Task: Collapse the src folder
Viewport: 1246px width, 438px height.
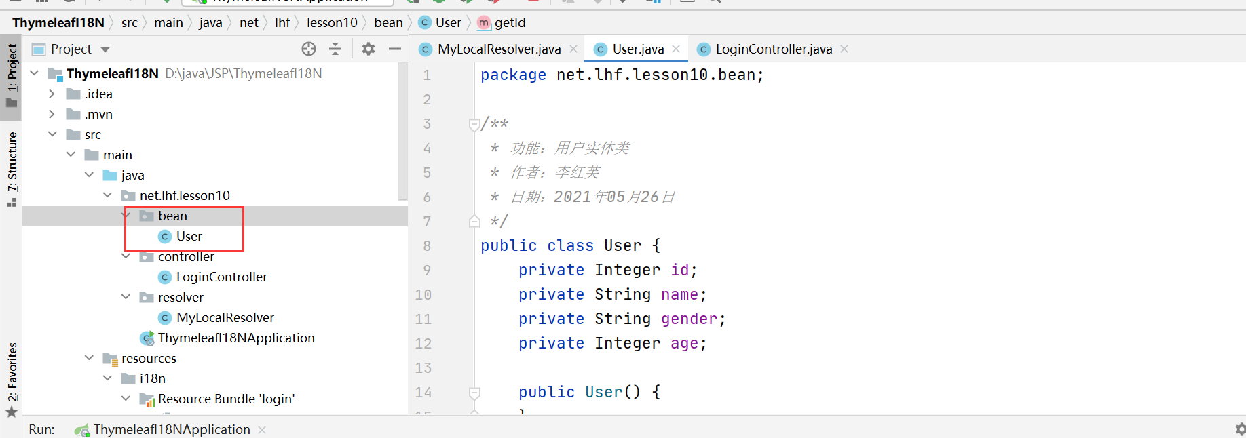Action: 52,134
